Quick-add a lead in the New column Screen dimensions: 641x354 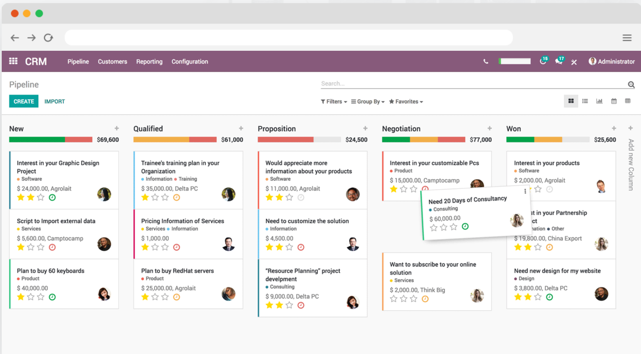coord(117,128)
